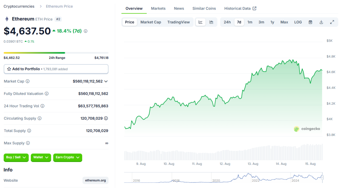
Task: Switch chart to Price mode
Action: coord(129,22)
